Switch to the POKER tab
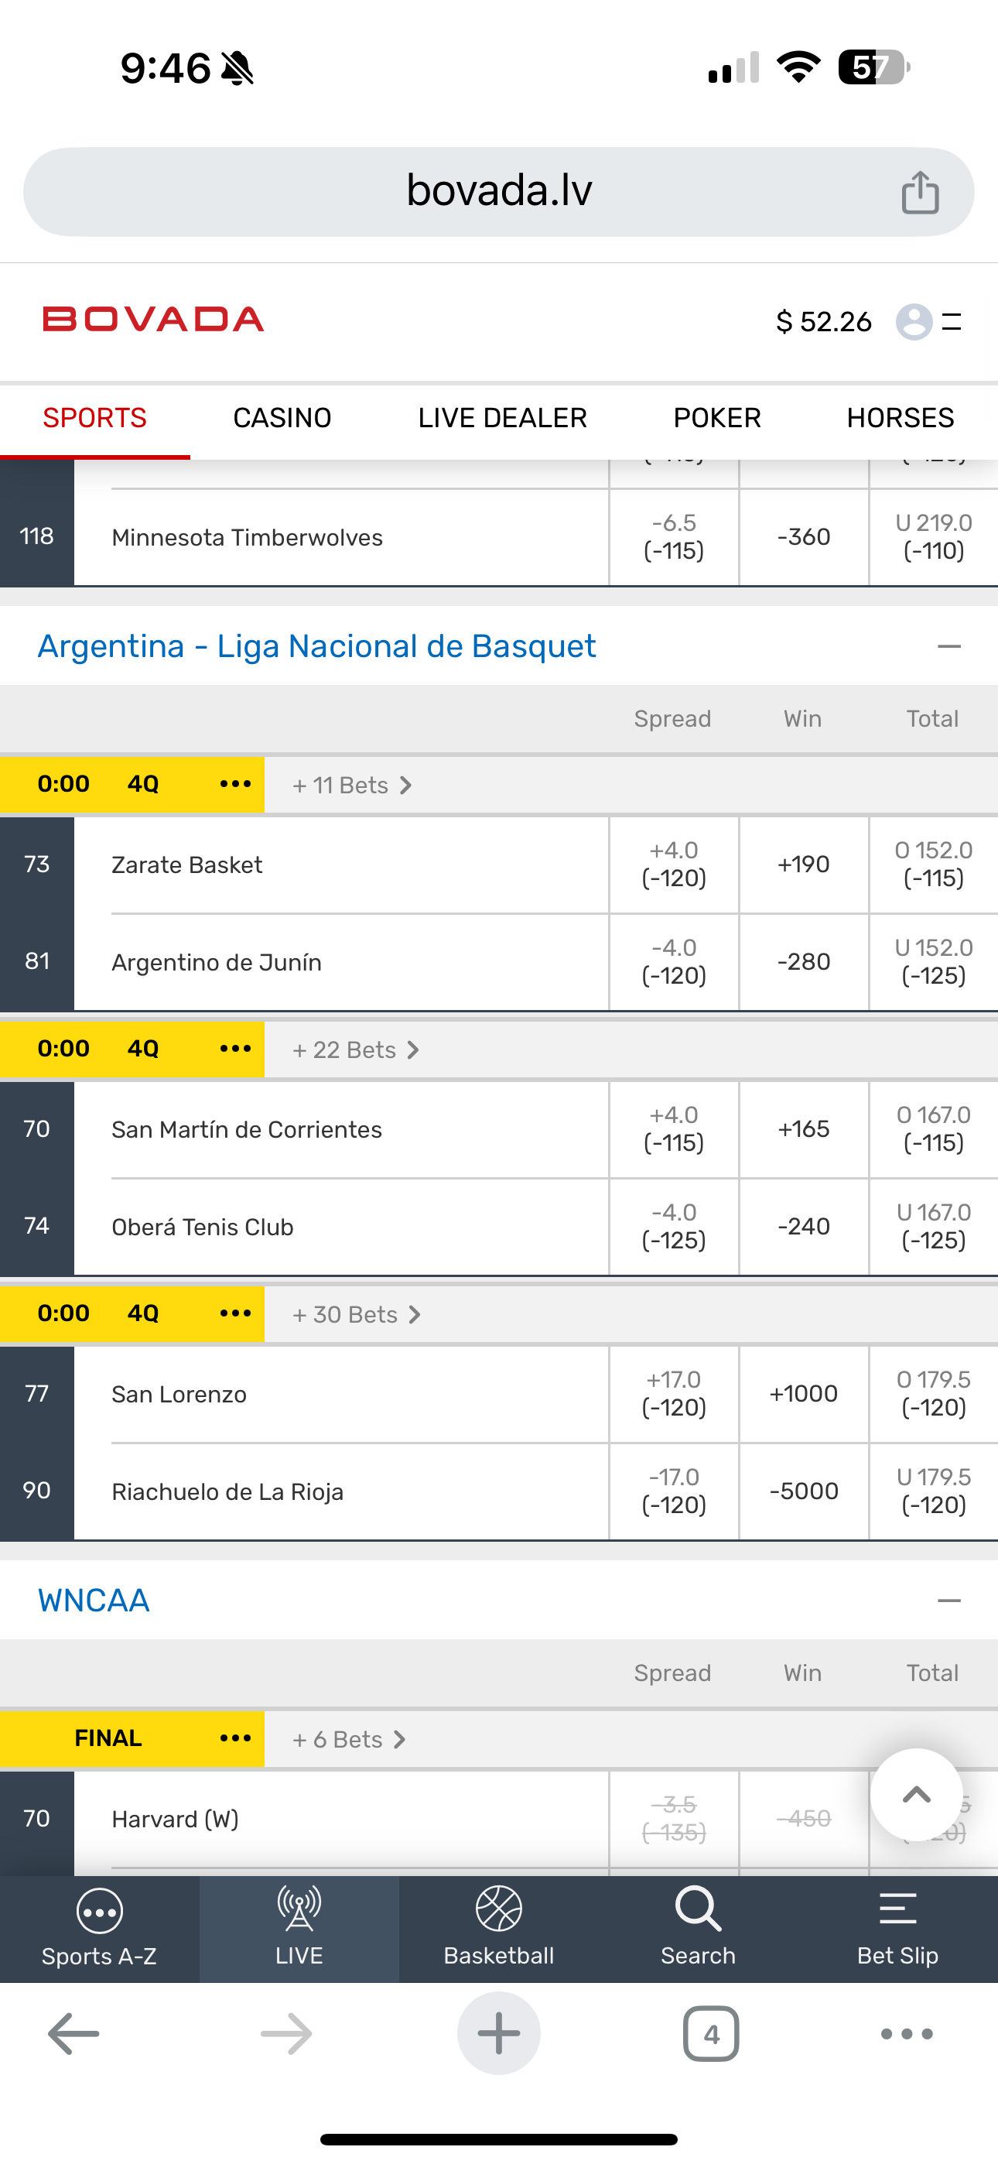Viewport: 998px width, 2164px height. 716,419
